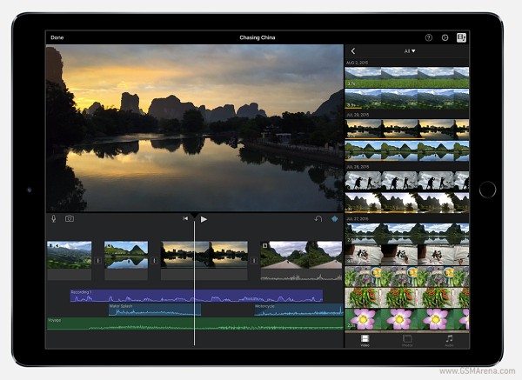
Task: Click the back chevron in media browser
Action: click(353, 51)
